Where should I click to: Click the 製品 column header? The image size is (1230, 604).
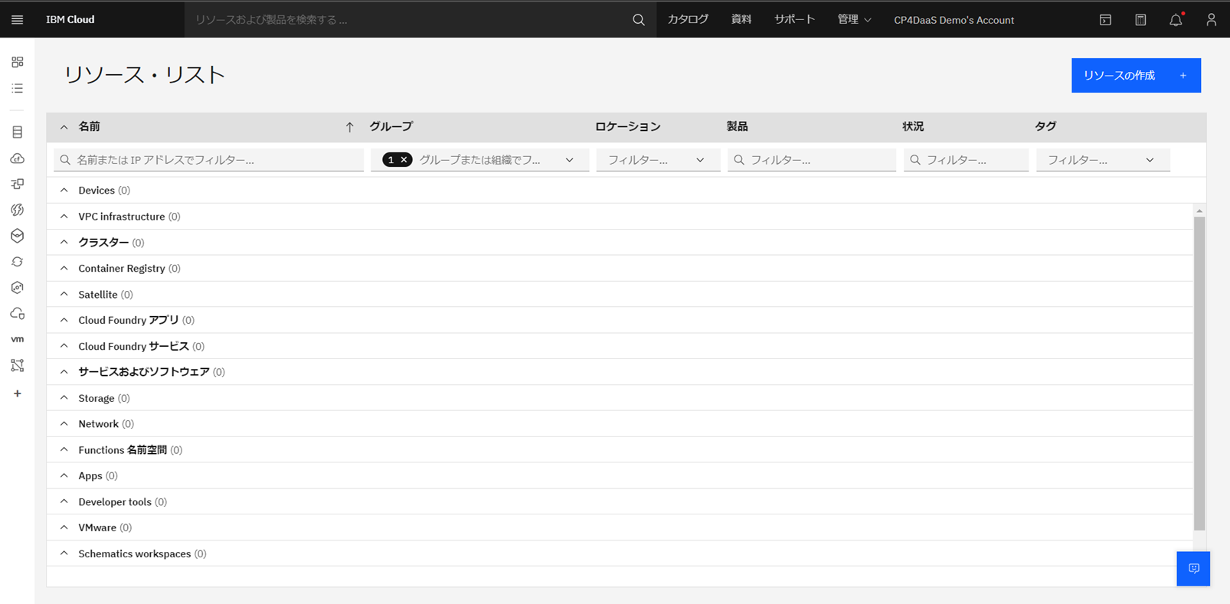tap(737, 127)
